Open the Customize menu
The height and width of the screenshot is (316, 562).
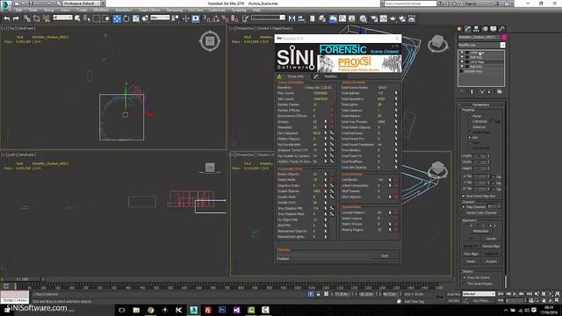217,10
